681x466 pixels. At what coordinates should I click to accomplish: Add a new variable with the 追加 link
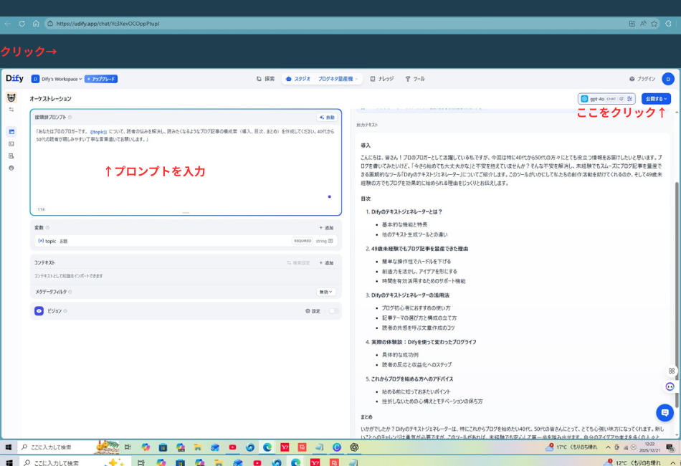pos(327,227)
